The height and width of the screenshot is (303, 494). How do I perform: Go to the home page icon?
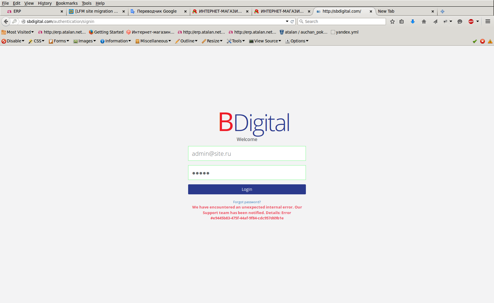(x=424, y=21)
